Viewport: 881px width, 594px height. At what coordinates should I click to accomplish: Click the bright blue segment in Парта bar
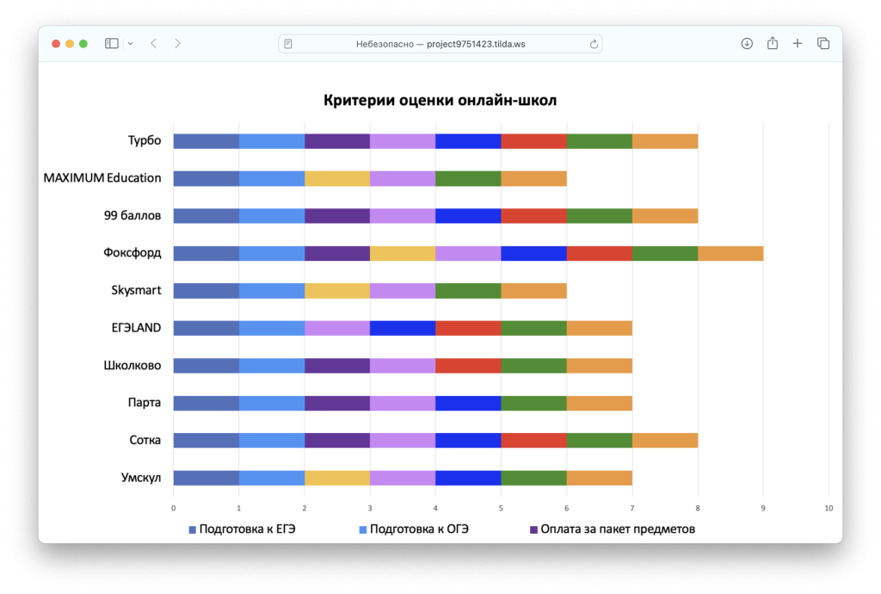(x=468, y=403)
